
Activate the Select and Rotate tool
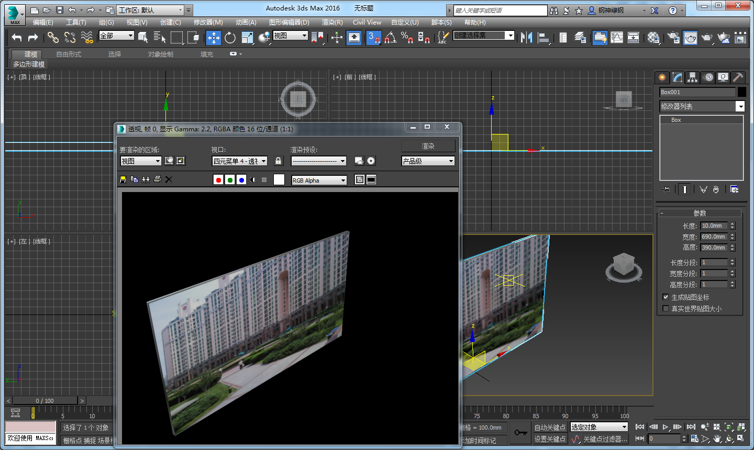coord(230,37)
